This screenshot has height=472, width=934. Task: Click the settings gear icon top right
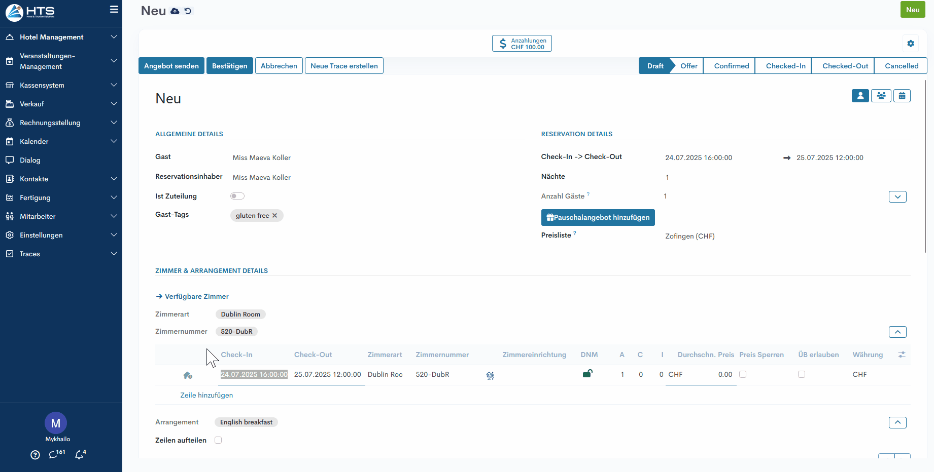click(911, 44)
